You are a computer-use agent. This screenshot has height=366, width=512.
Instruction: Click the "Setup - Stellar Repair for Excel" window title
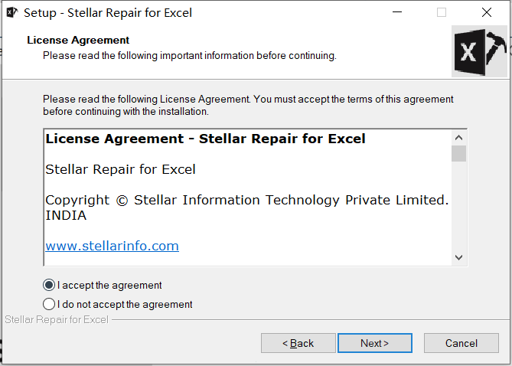(108, 13)
